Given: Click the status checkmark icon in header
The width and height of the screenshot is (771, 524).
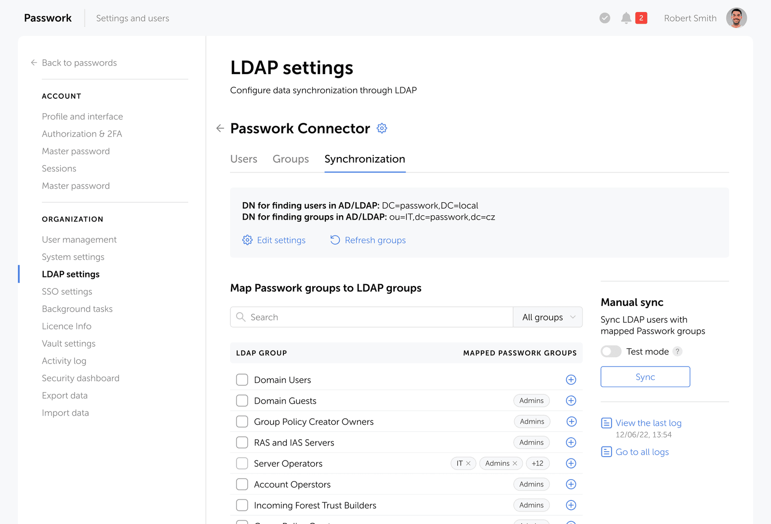Looking at the screenshot, I should point(605,18).
